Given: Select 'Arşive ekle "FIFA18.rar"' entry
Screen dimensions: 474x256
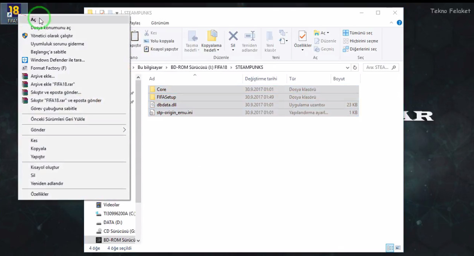Looking at the screenshot, I should coord(74,84).
